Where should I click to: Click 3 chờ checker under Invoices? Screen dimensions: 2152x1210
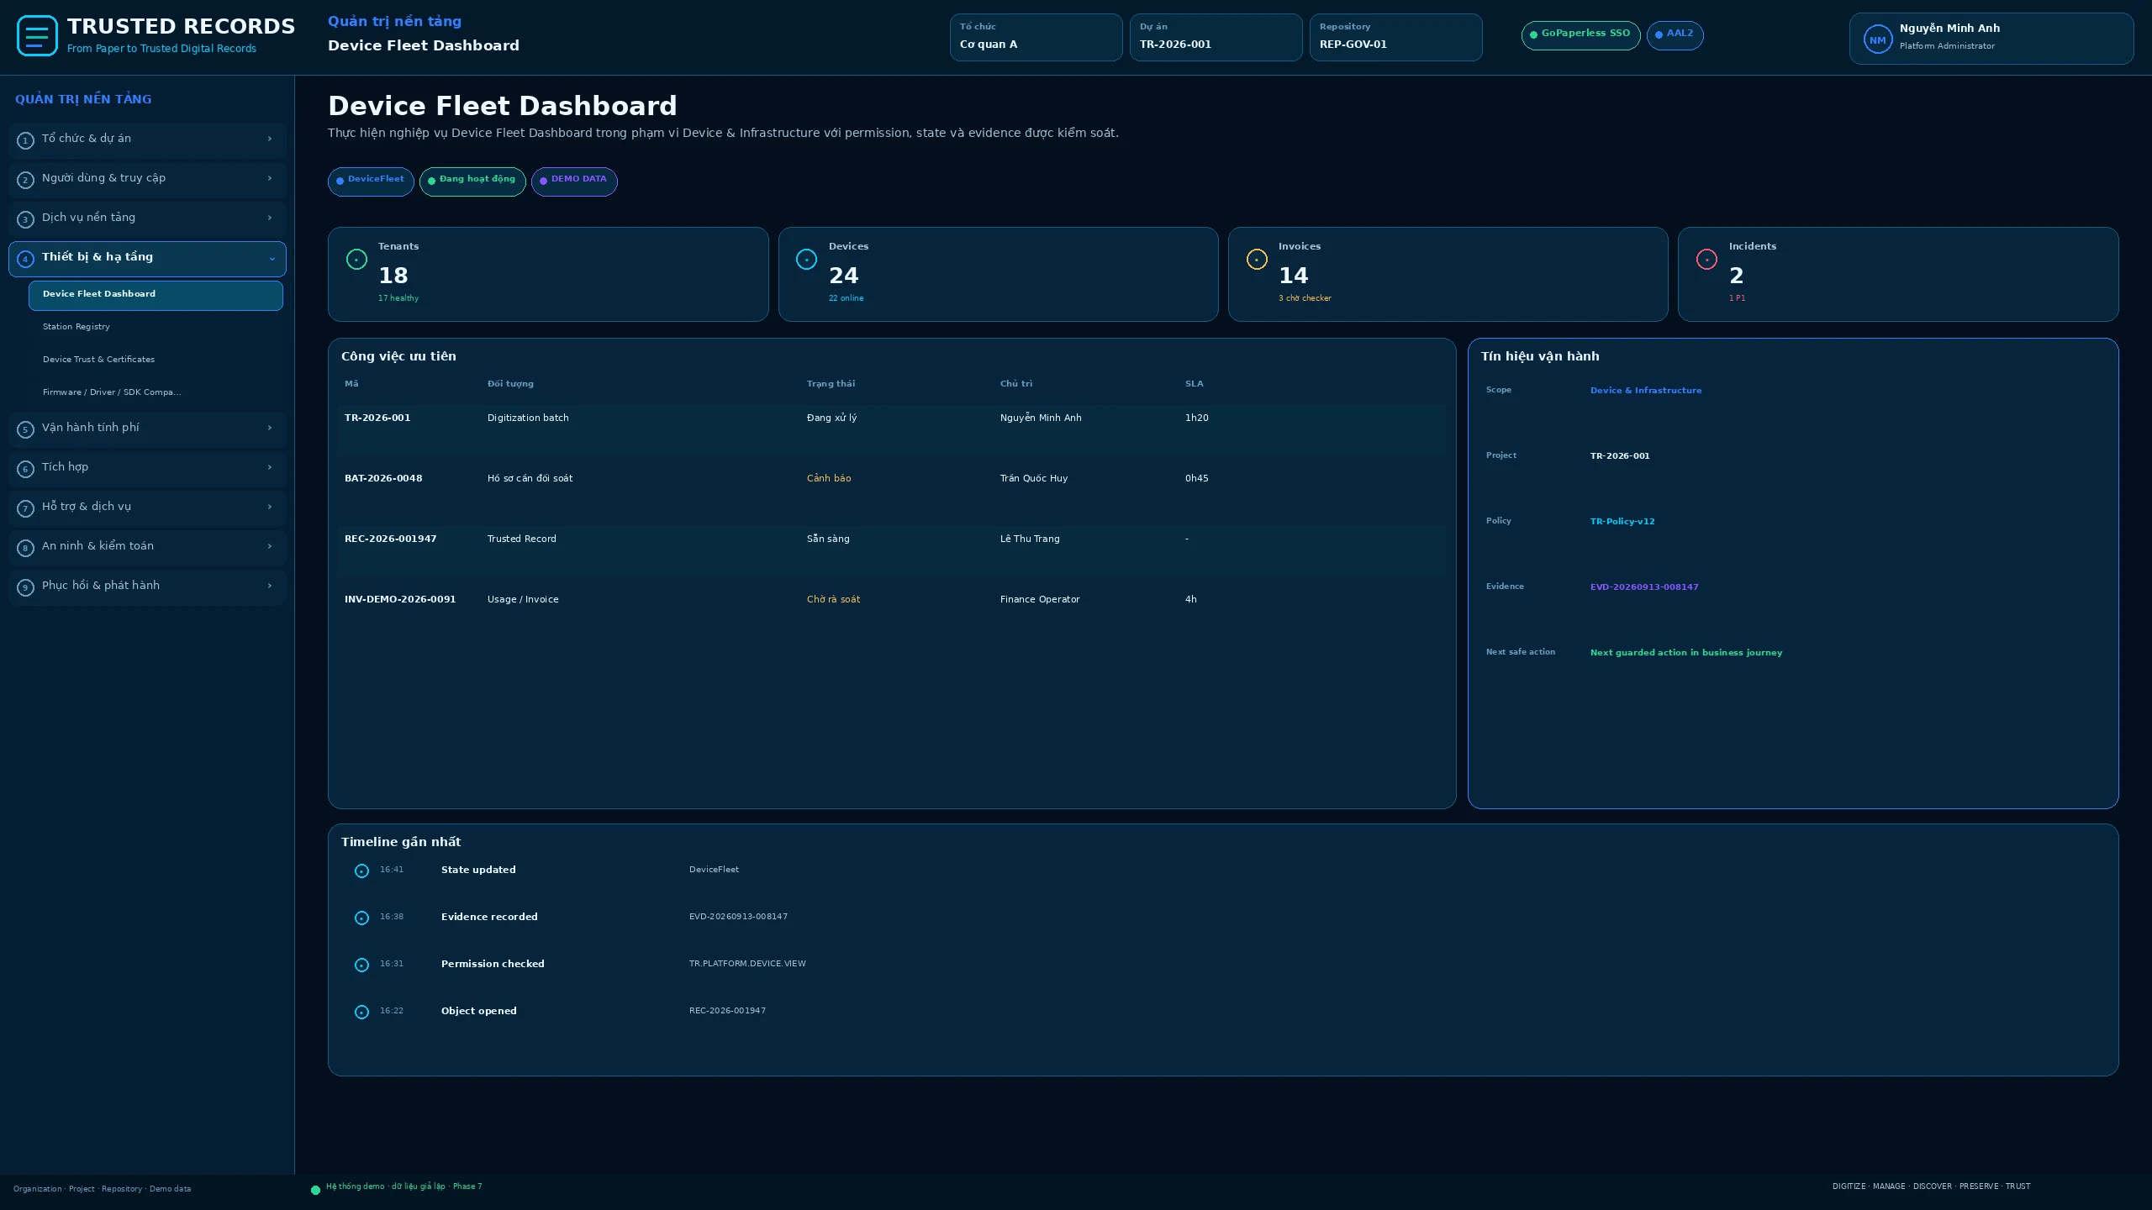(x=1305, y=298)
